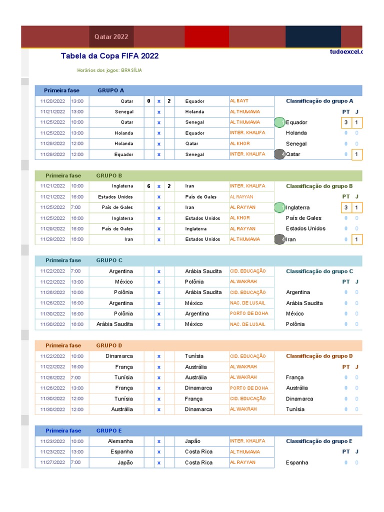The width and height of the screenshot is (384, 512).
Task: Select Tunísia in group D standings
Action: tap(295, 409)
